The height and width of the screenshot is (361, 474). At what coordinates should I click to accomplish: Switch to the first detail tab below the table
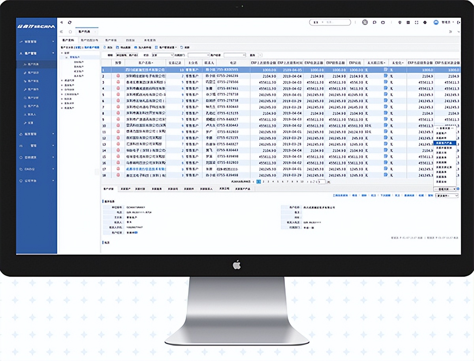[109, 189]
